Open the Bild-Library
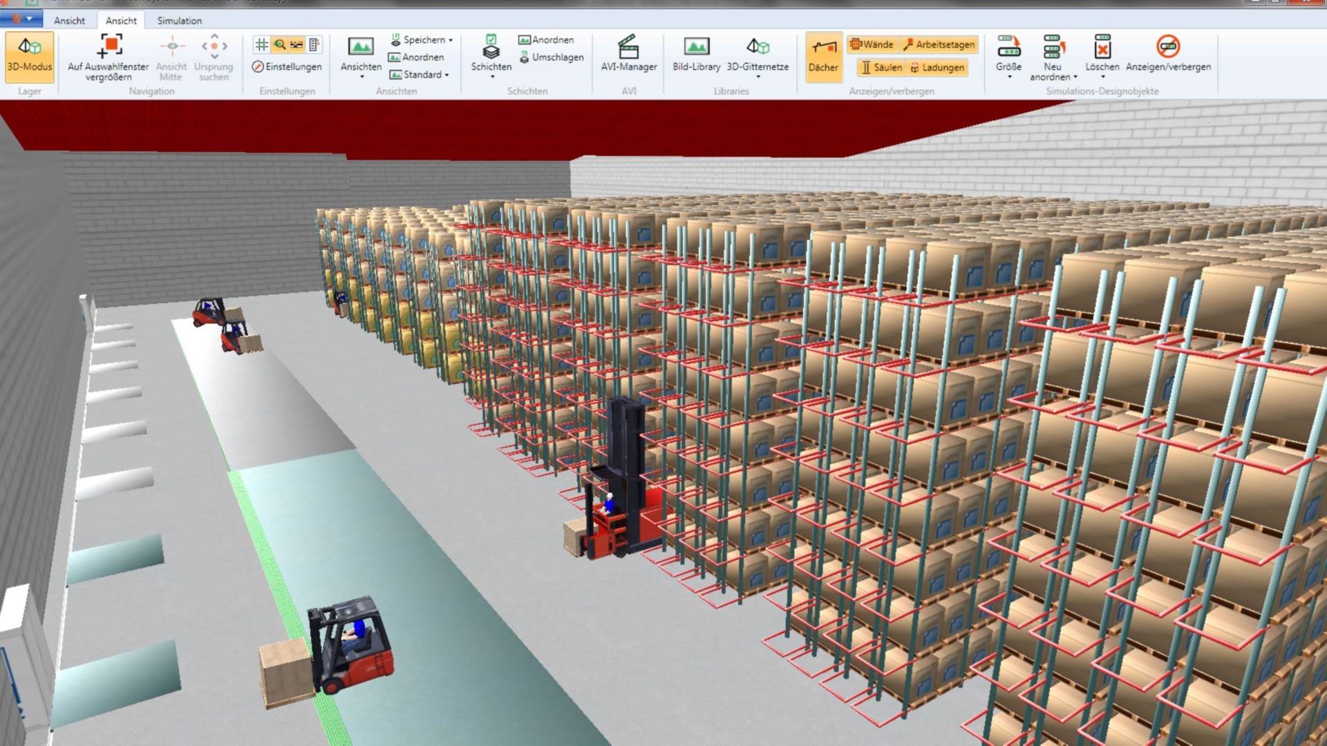 point(696,55)
